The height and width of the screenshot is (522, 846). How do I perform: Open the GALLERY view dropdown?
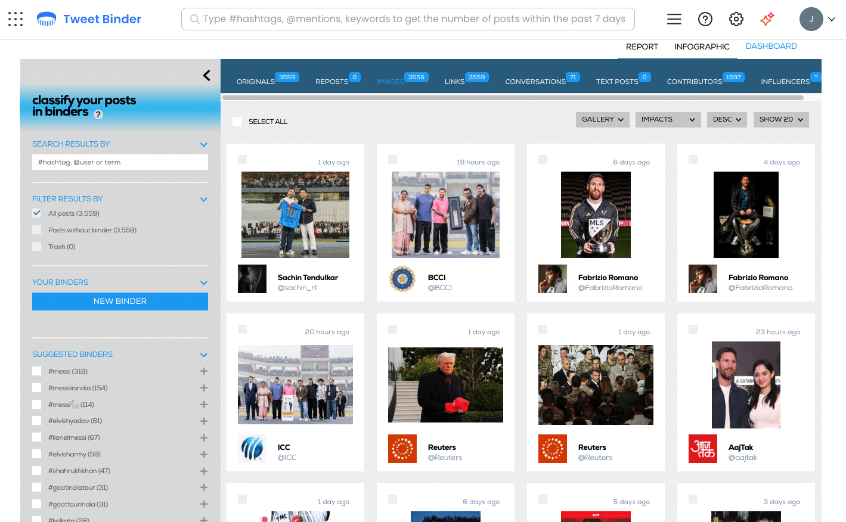602,119
